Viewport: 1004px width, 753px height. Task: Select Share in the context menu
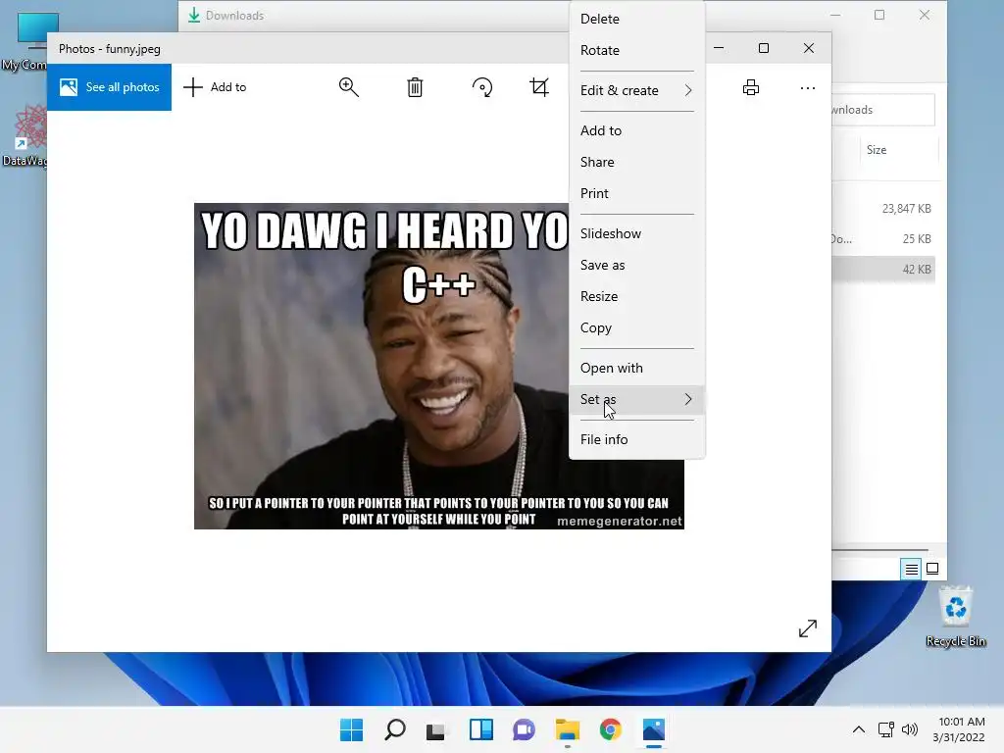(x=636, y=162)
